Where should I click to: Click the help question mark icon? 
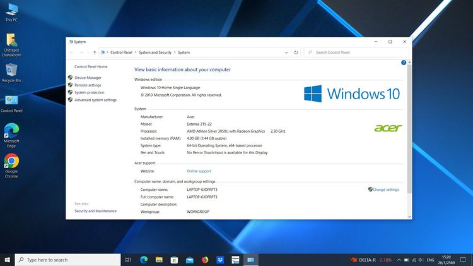(404, 63)
